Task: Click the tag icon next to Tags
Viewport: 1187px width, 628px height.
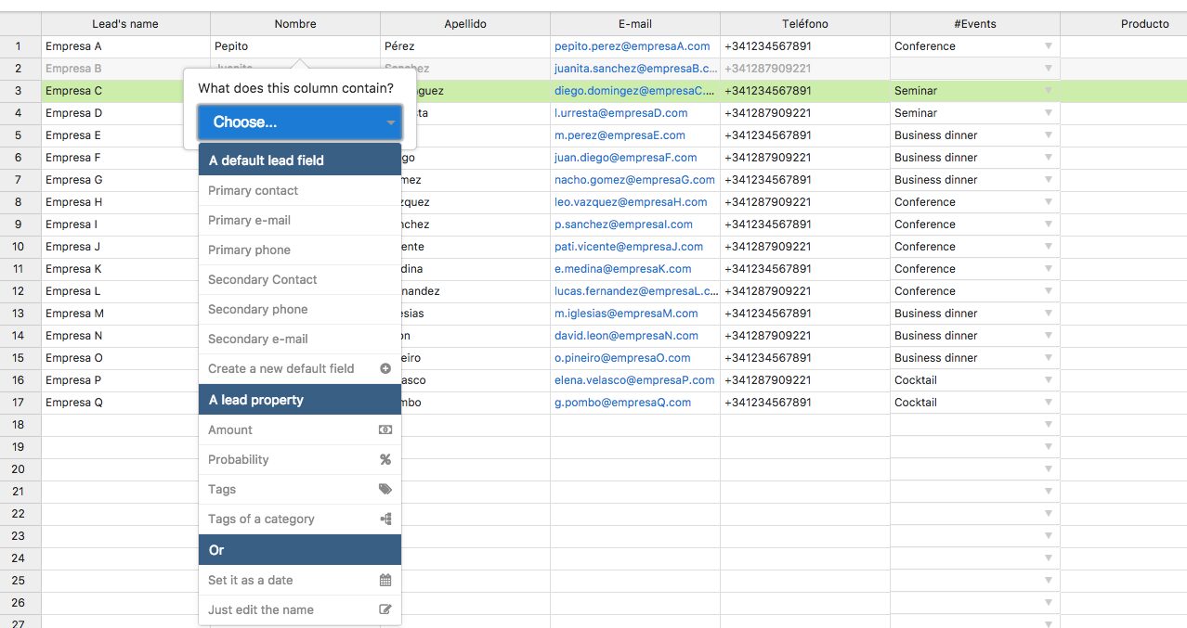Action: (385, 489)
